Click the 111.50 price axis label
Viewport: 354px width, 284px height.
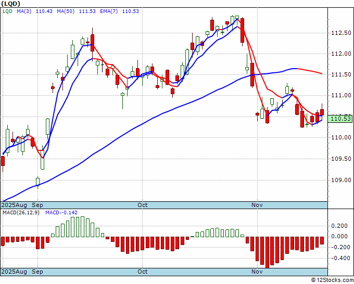tap(341, 75)
